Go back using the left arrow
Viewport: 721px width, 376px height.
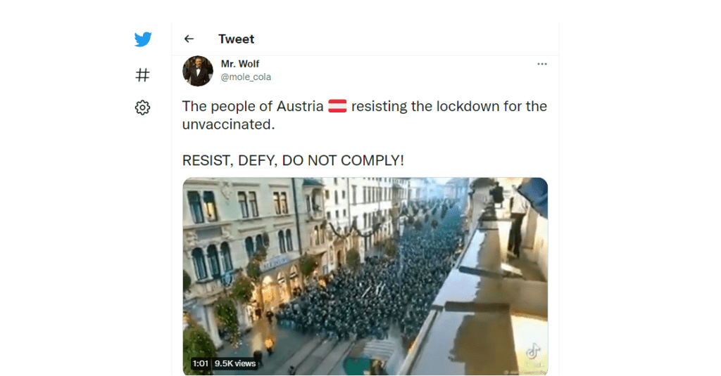point(189,39)
